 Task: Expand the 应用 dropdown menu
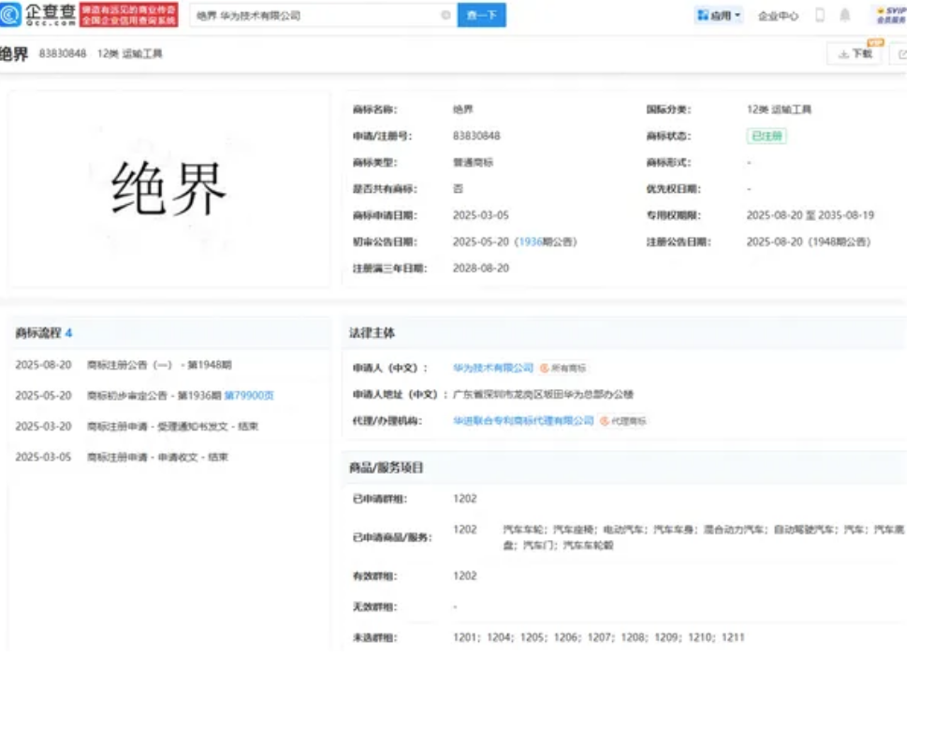point(719,15)
